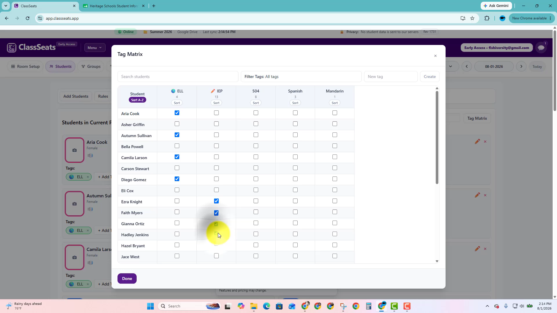The width and height of the screenshot is (557, 313).
Task: Open new browser tab plus button
Action: (154, 6)
